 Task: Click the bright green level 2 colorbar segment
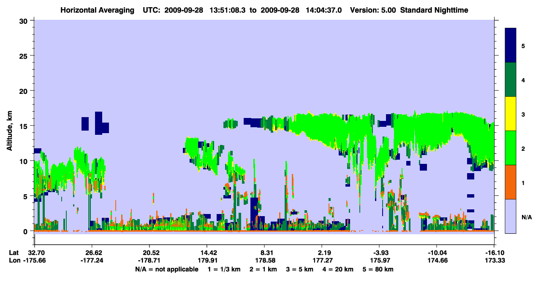(x=511, y=148)
